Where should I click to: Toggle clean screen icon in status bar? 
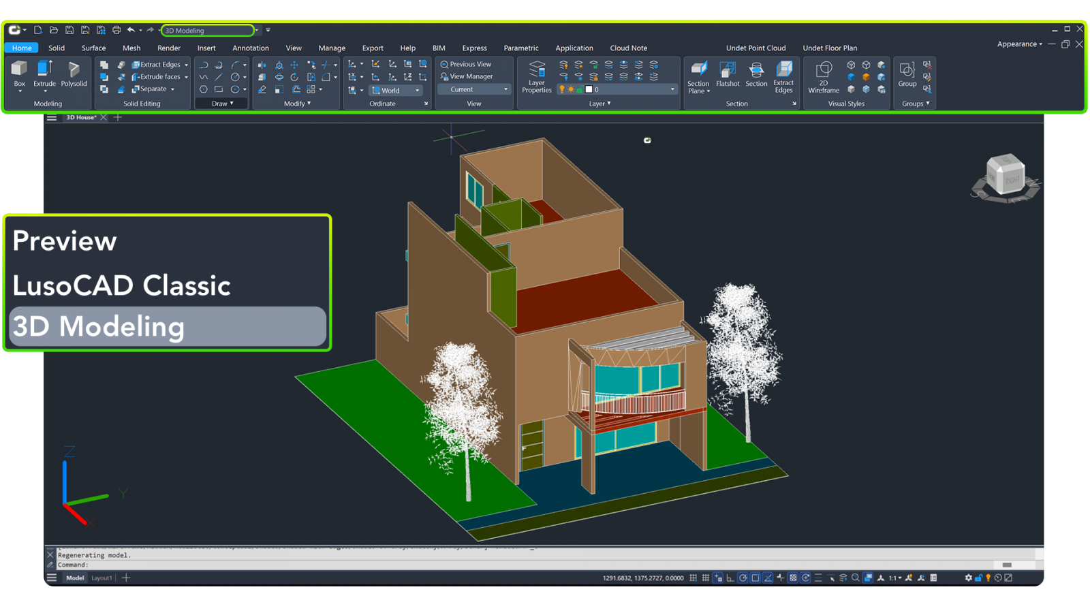point(1008,578)
